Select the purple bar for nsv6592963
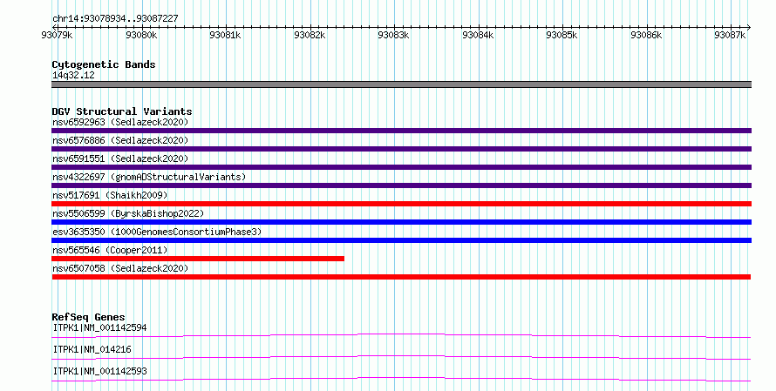 pos(401,131)
